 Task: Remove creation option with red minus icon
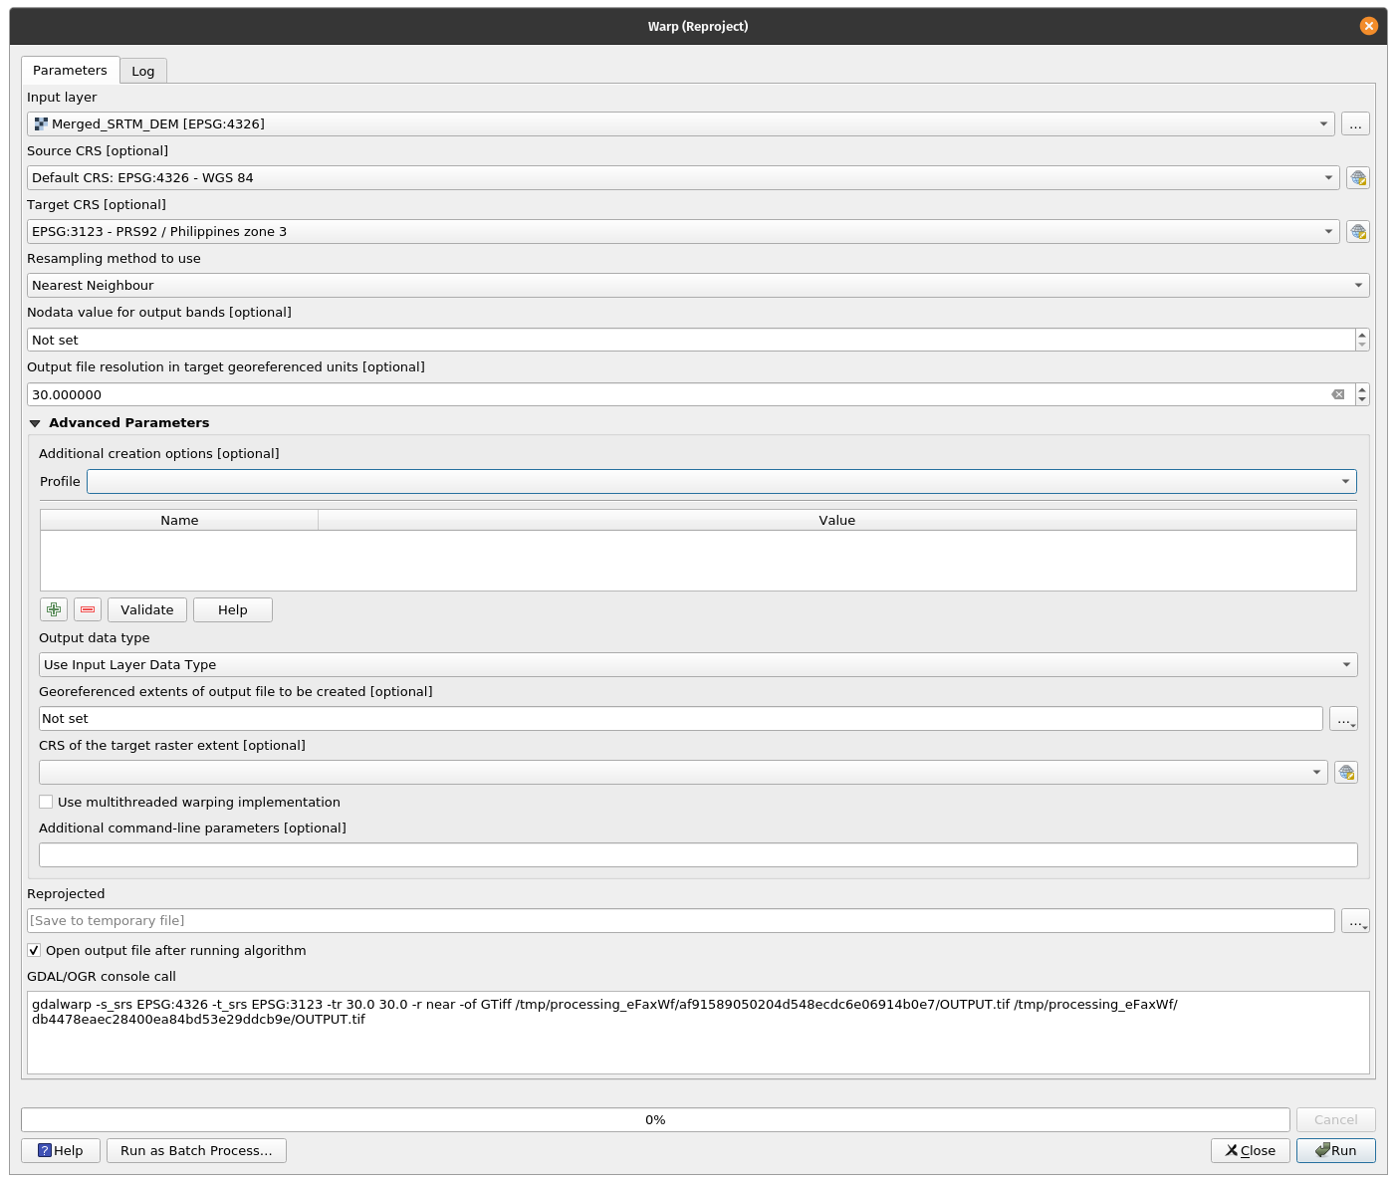click(x=88, y=609)
